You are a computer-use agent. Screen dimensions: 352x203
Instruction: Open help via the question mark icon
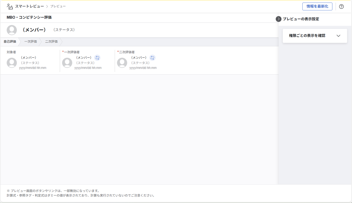click(x=341, y=6)
